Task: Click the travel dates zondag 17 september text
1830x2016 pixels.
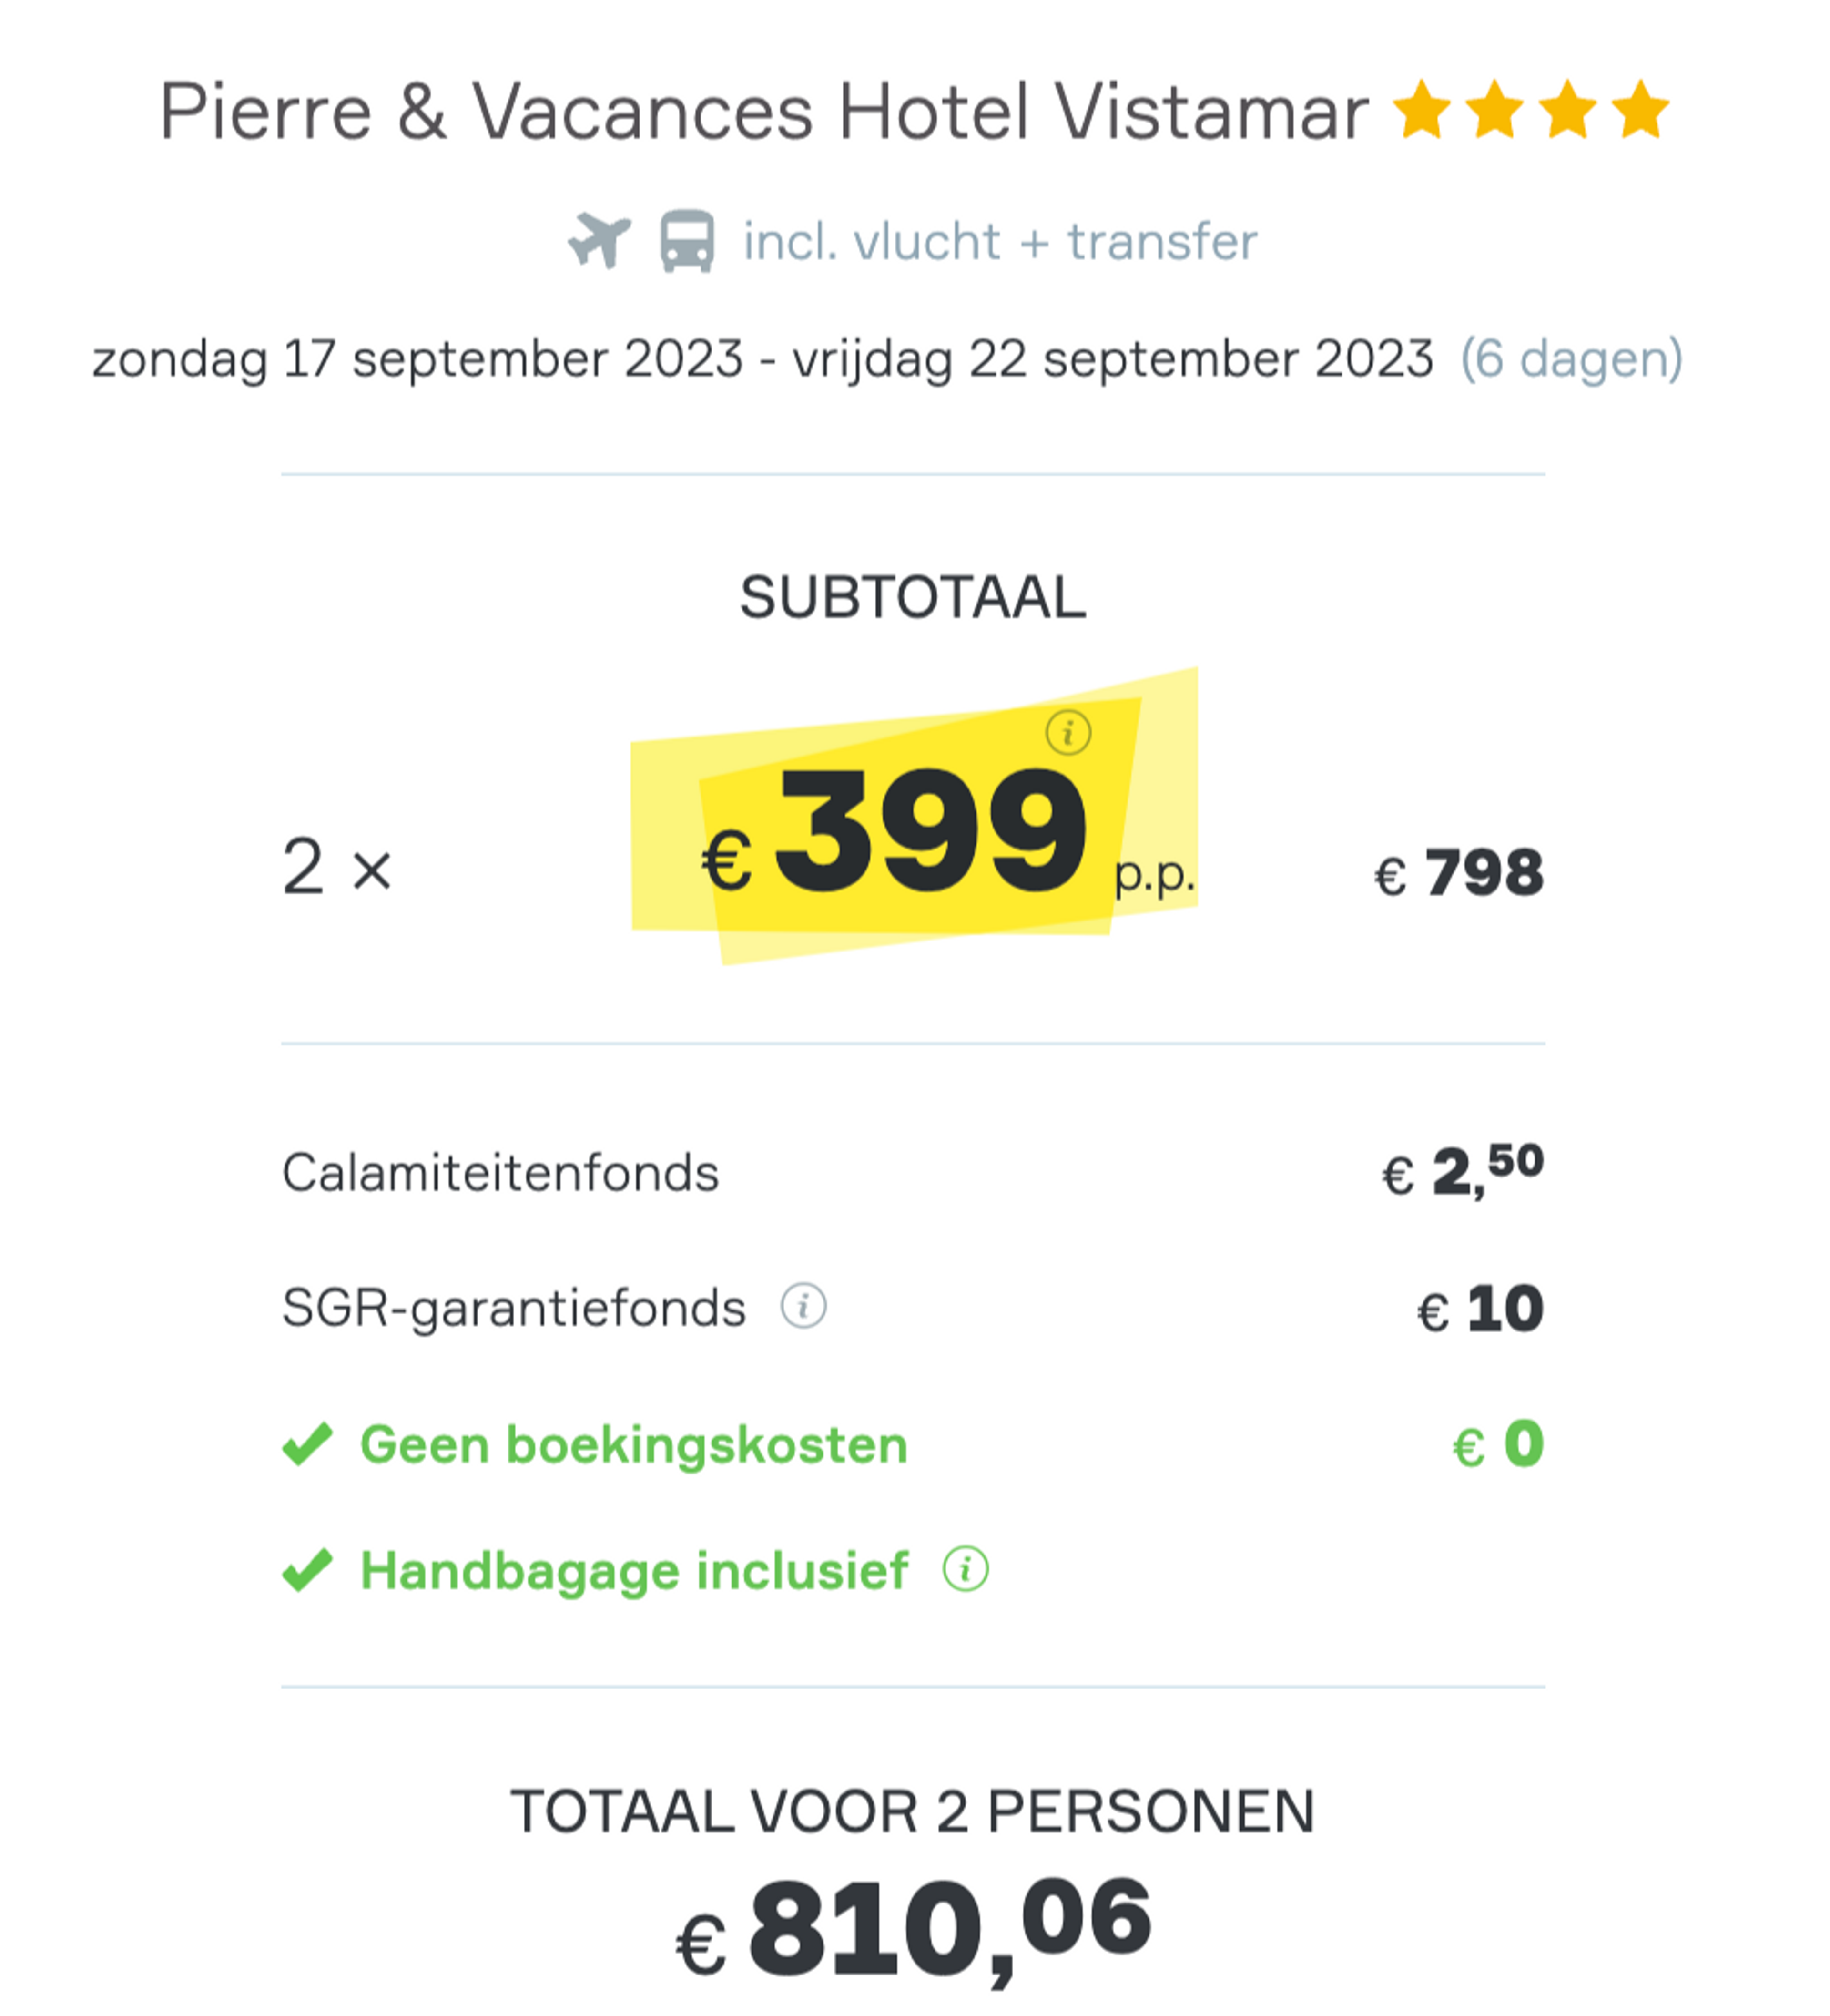Action: tap(762, 359)
